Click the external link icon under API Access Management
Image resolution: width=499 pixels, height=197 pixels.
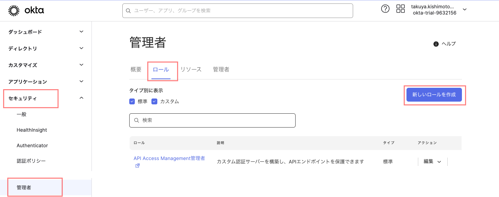(137, 166)
